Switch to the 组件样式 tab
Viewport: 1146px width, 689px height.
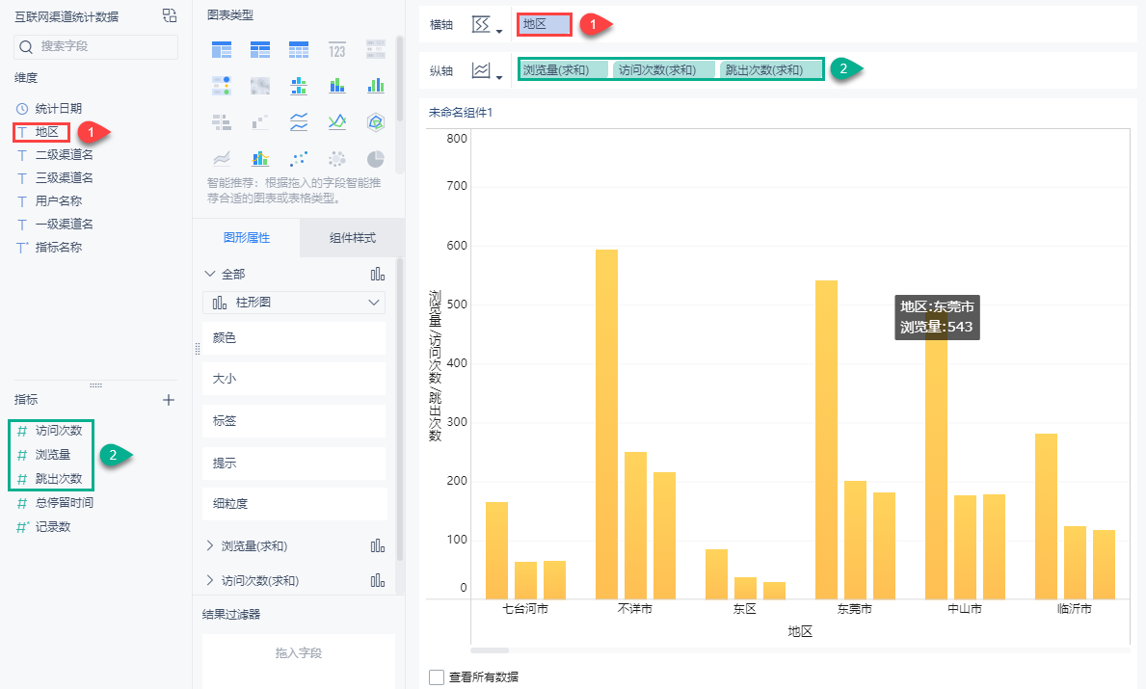point(352,237)
